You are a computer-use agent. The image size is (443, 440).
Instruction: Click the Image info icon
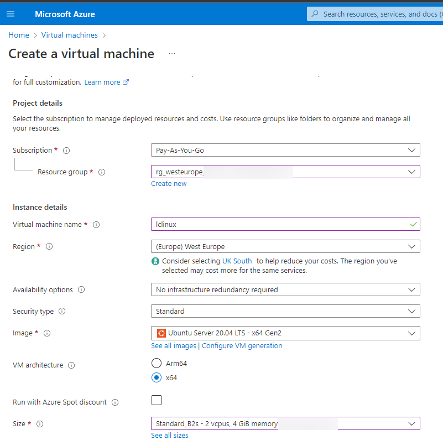pyautogui.click(x=47, y=333)
